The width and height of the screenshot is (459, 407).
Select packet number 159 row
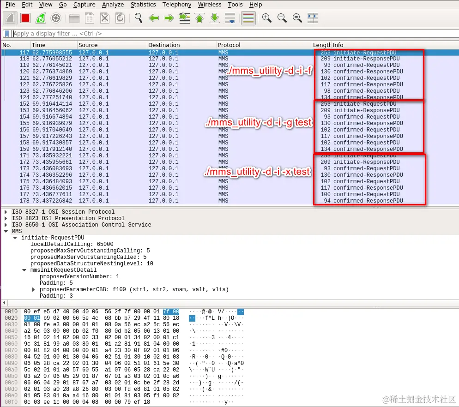click(x=230, y=149)
